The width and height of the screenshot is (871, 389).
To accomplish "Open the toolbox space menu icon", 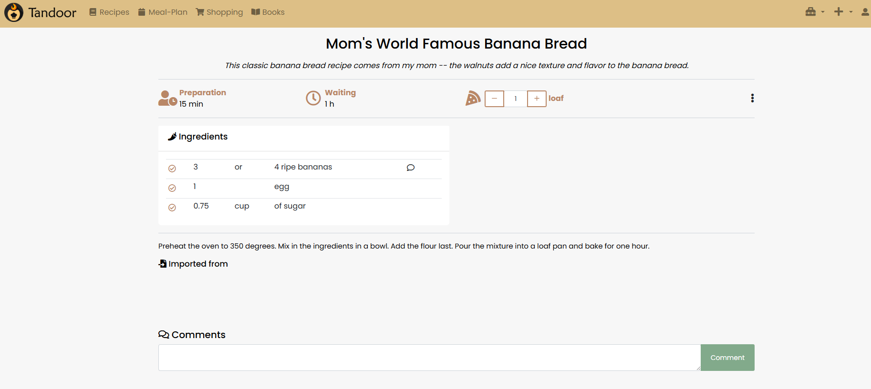I will pyautogui.click(x=810, y=12).
